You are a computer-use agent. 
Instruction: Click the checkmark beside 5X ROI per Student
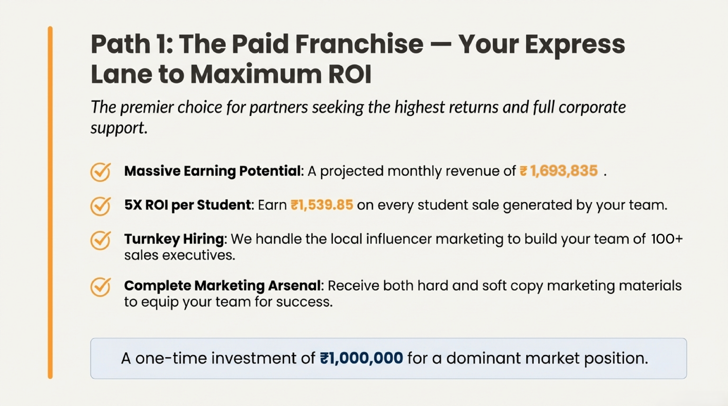tap(100, 206)
